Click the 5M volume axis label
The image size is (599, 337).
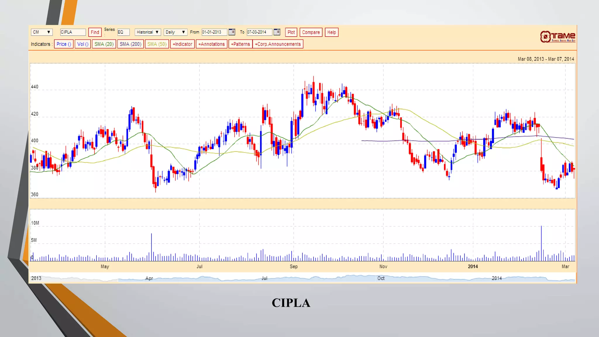tap(34, 240)
